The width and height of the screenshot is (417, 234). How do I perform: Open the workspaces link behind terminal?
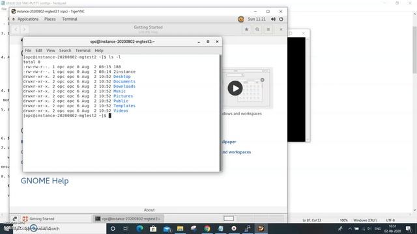pyautogui.click(x=237, y=152)
